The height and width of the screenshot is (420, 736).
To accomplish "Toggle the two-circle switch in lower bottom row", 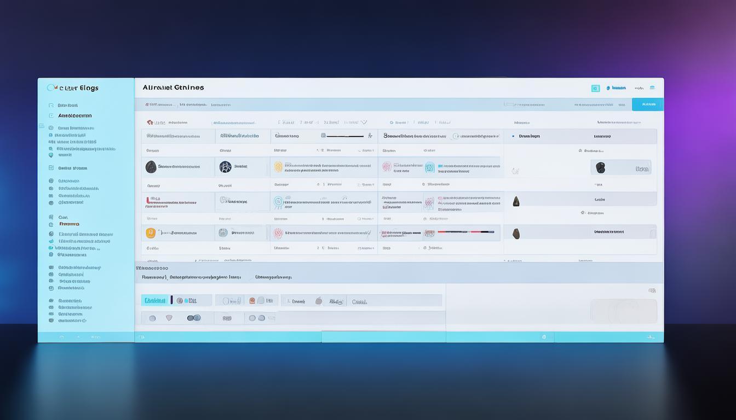I will (194, 318).
